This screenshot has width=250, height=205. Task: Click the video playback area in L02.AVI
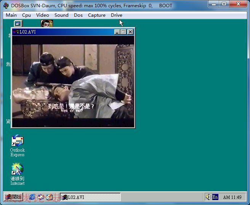point(73,81)
